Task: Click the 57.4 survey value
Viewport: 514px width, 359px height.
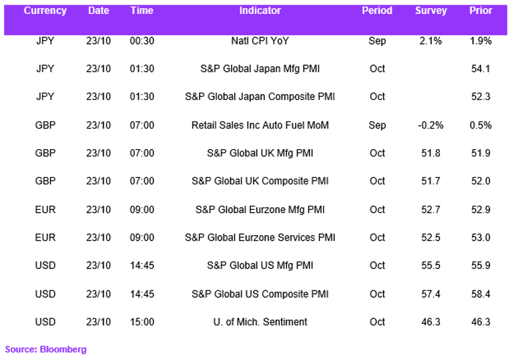Action: tap(431, 294)
